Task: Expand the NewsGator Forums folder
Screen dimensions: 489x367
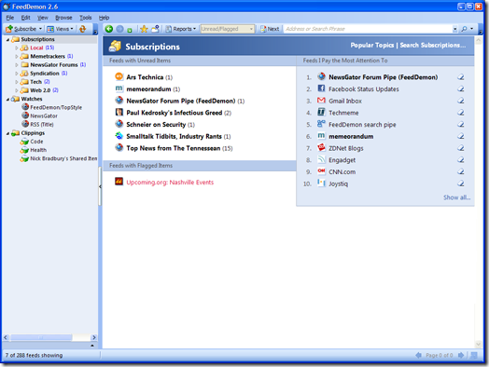Action: (x=17, y=65)
